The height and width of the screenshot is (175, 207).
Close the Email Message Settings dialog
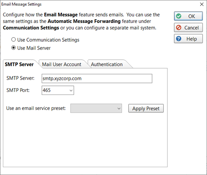pyautogui.click(x=202, y=4)
